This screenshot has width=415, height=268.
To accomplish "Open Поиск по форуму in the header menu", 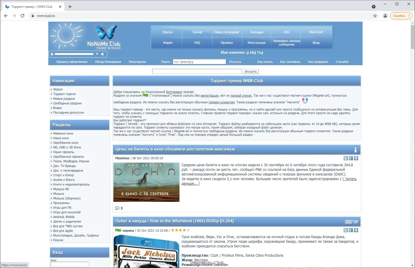I will (x=227, y=32).
